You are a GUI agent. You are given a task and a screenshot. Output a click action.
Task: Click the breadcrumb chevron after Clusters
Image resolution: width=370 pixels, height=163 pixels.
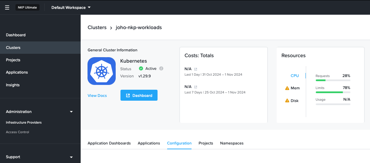pos(111,28)
